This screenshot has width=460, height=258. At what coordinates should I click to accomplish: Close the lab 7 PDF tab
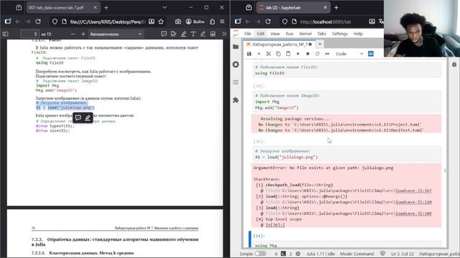pyautogui.click(x=95, y=8)
